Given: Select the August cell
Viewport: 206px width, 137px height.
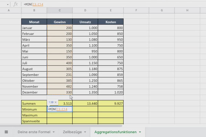Looking at the screenshot, I should pos(34,69).
